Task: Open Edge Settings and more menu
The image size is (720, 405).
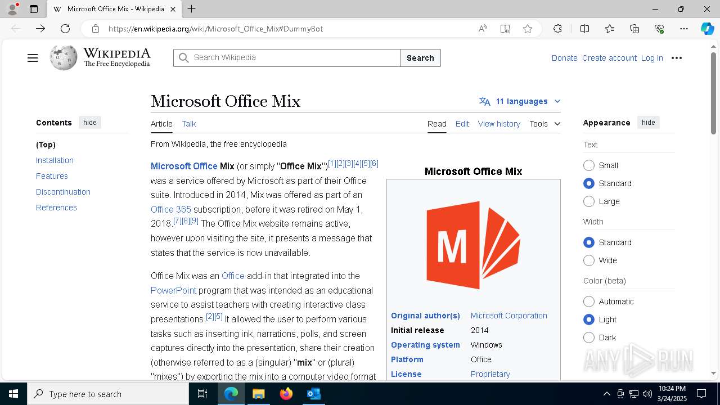Action: point(684,29)
